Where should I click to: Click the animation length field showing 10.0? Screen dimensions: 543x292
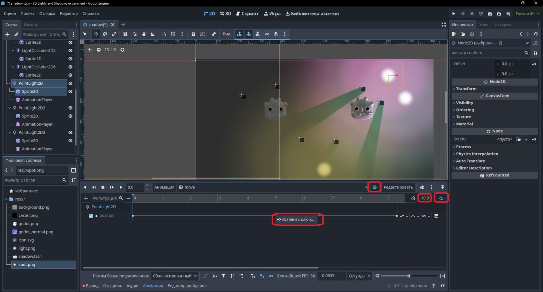[x=425, y=198]
